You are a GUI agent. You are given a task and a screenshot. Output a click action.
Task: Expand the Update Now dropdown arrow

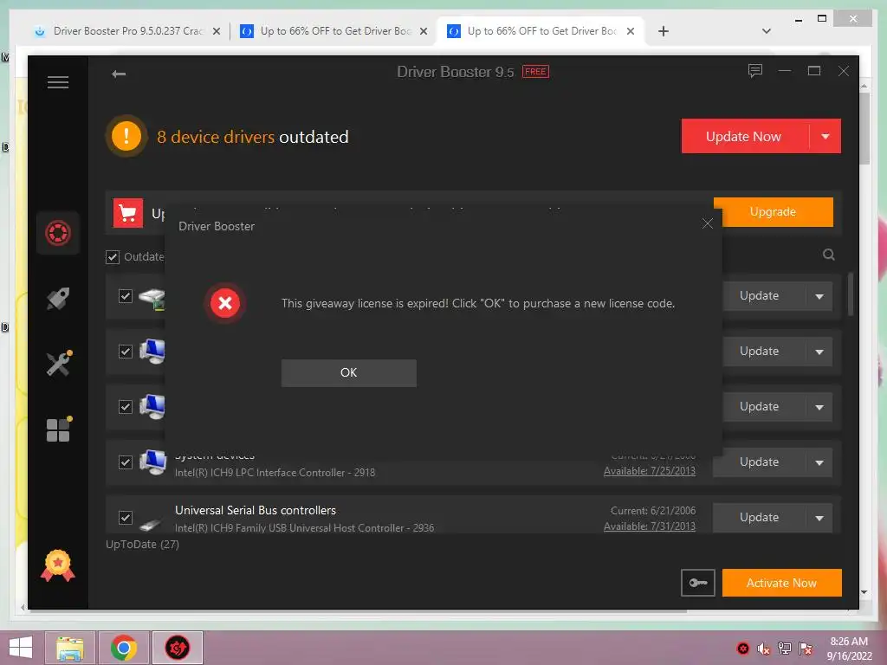click(x=825, y=136)
